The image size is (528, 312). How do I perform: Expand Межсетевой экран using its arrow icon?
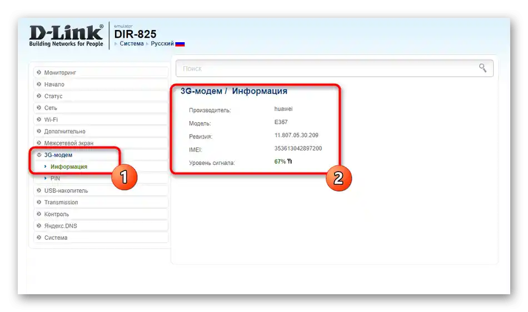[39, 143]
